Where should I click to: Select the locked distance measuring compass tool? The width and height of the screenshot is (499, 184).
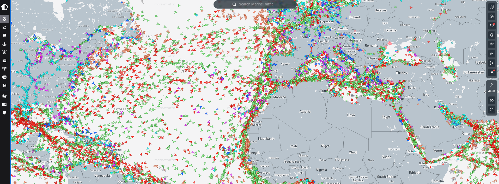coord(492,72)
